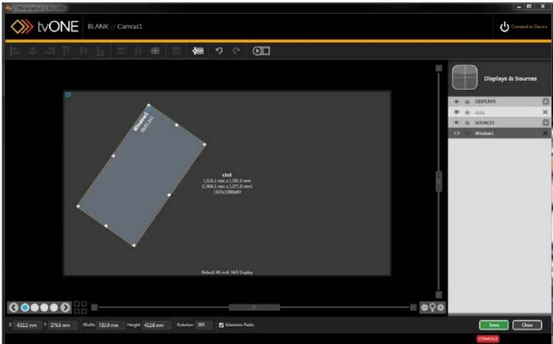Click the BLANK breadcrumb in header
The width and height of the screenshot is (553, 344).
tap(98, 27)
